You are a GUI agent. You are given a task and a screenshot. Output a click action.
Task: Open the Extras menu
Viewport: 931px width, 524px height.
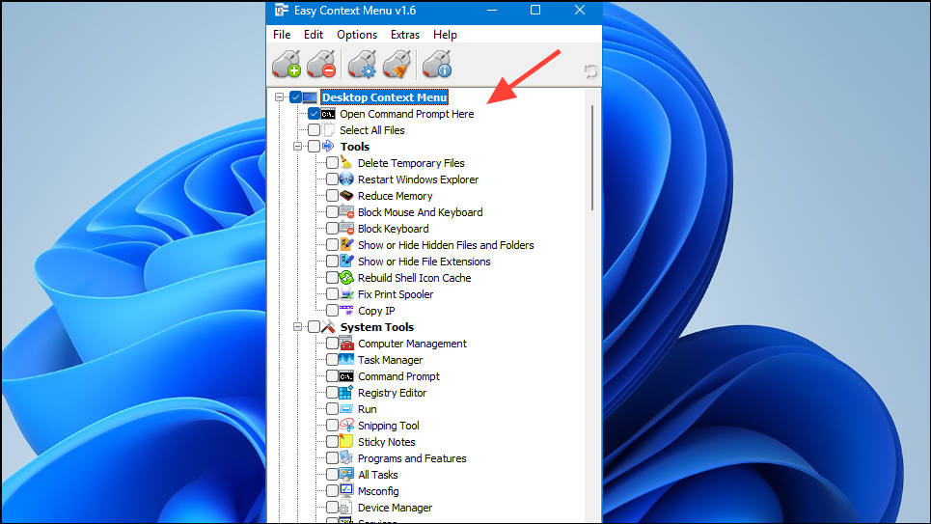405,35
